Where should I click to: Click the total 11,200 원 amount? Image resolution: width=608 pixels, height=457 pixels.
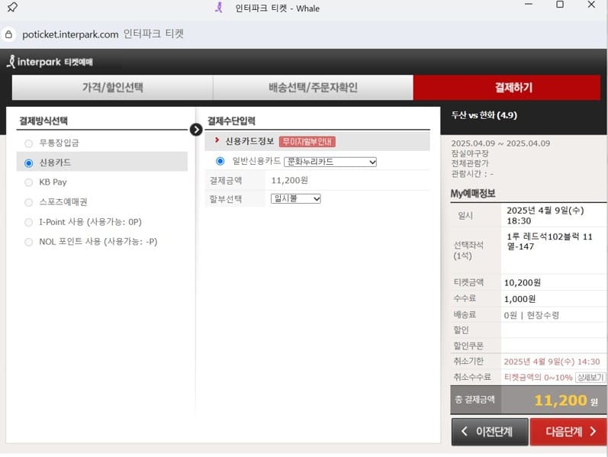pyautogui.click(x=566, y=401)
